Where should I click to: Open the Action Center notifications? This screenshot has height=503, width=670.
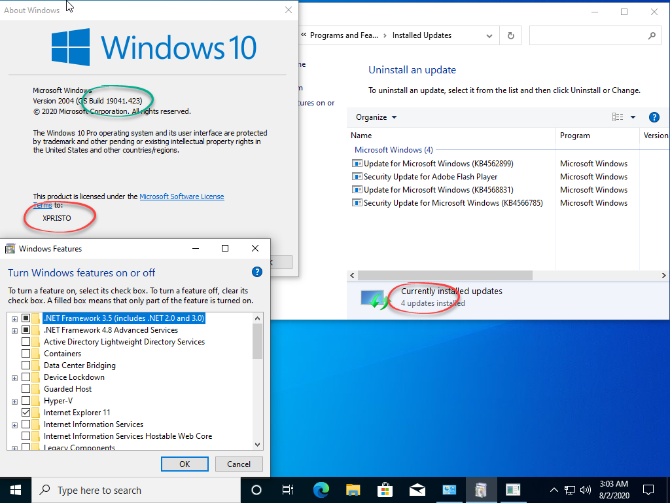[648, 490]
